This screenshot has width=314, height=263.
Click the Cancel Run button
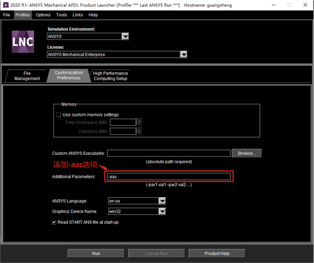156,254
